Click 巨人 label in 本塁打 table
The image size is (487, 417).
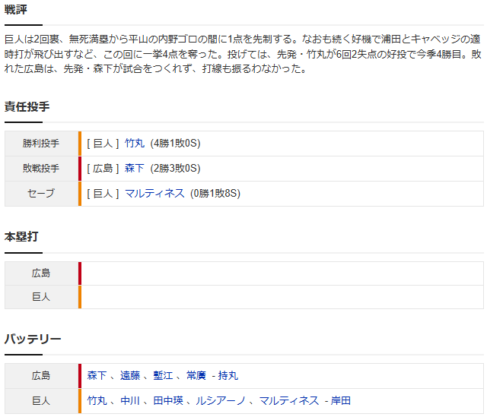[41, 297]
